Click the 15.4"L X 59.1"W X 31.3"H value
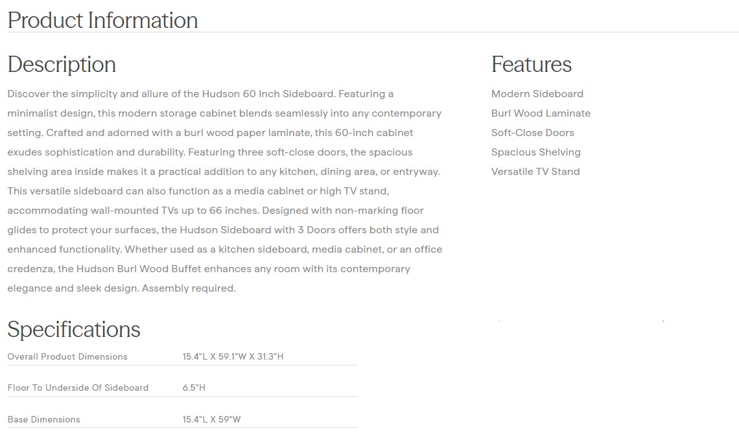739x440 pixels. 233,356
